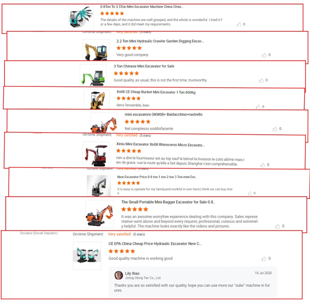Open 0.8Ton To 3.5Ton Mini Excavator title

coord(142,7)
